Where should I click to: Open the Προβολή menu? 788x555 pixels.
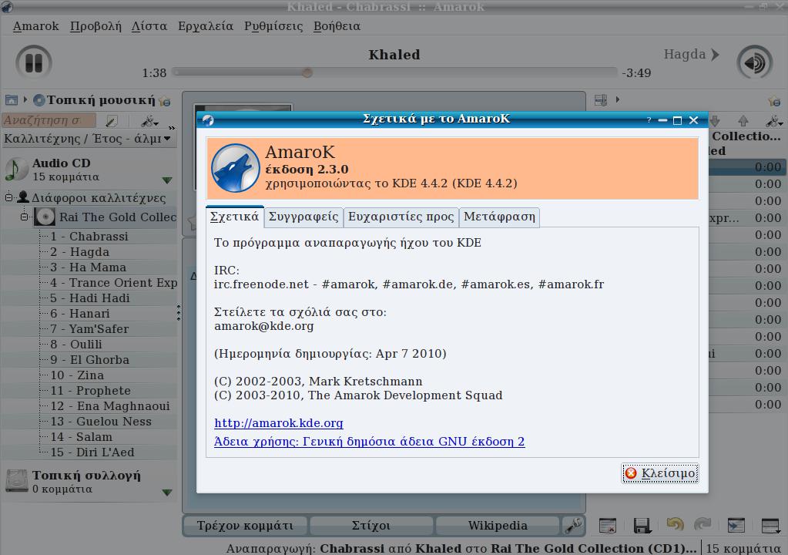[96, 26]
